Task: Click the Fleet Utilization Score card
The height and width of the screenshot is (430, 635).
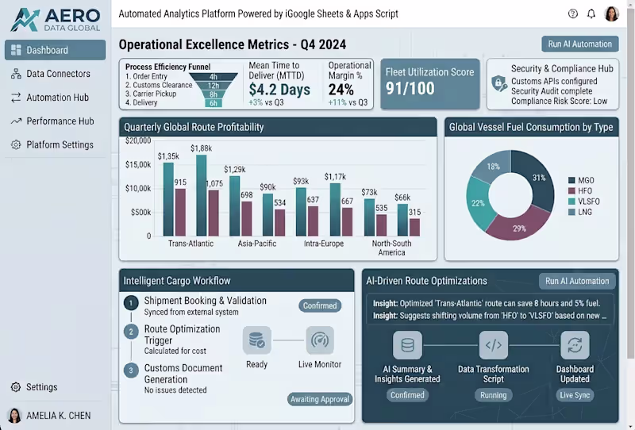Action: coord(430,84)
